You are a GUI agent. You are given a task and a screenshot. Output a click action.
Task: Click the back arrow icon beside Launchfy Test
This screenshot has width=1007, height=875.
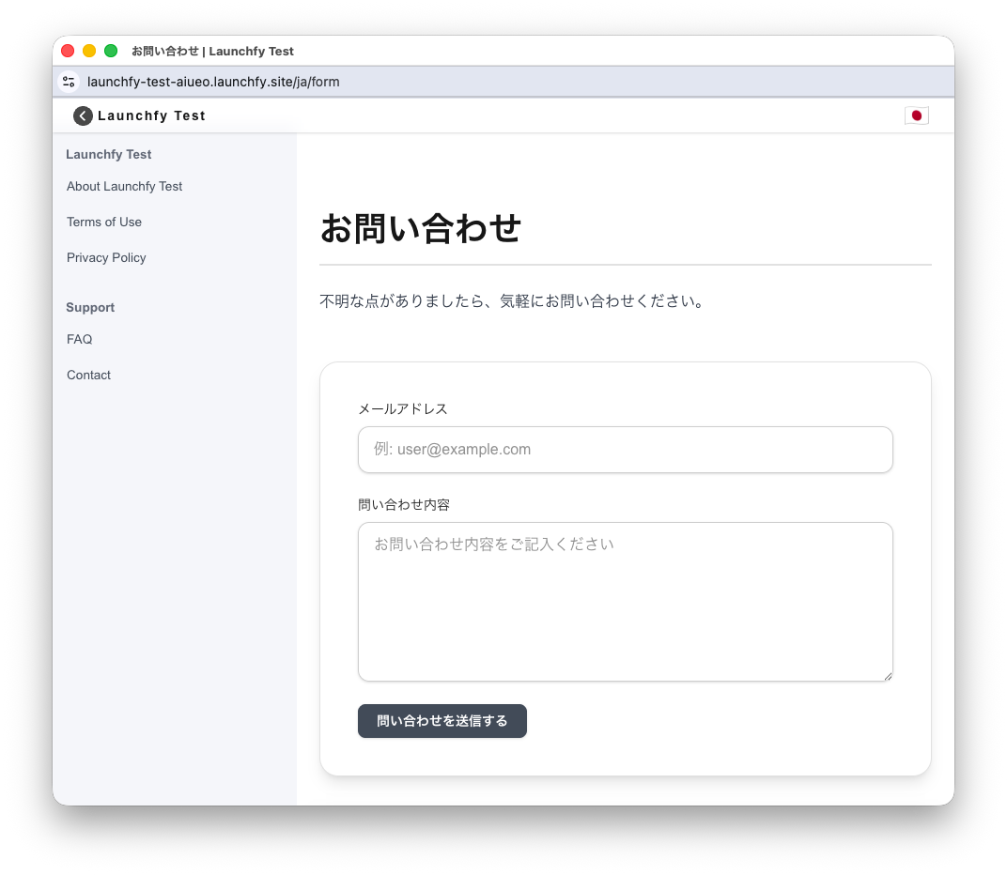coord(82,115)
